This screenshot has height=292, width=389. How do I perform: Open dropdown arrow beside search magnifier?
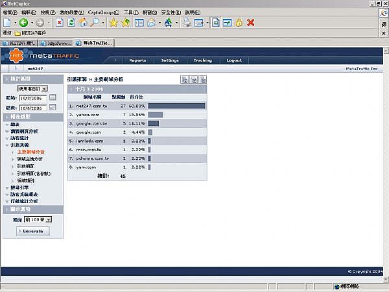tap(103, 23)
